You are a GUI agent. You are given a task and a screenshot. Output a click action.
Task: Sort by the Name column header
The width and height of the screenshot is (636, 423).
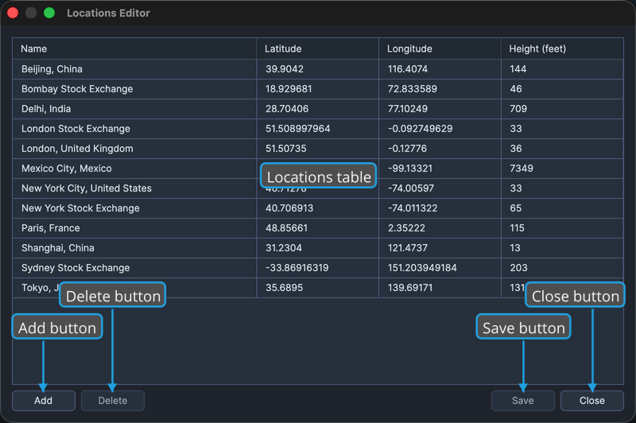point(134,49)
